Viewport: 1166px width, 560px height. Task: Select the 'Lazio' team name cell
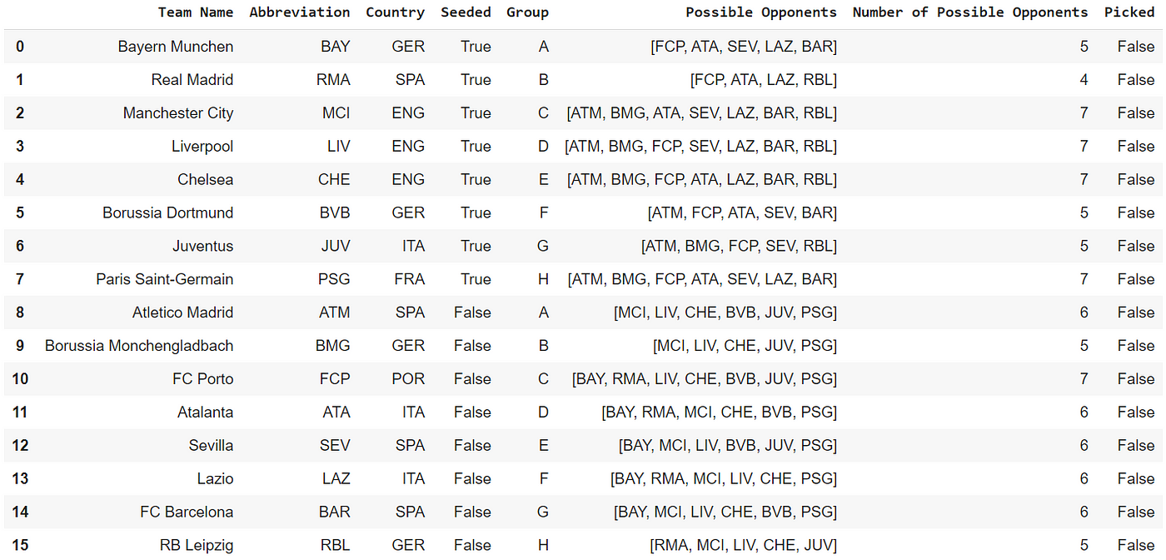pos(215,479)
